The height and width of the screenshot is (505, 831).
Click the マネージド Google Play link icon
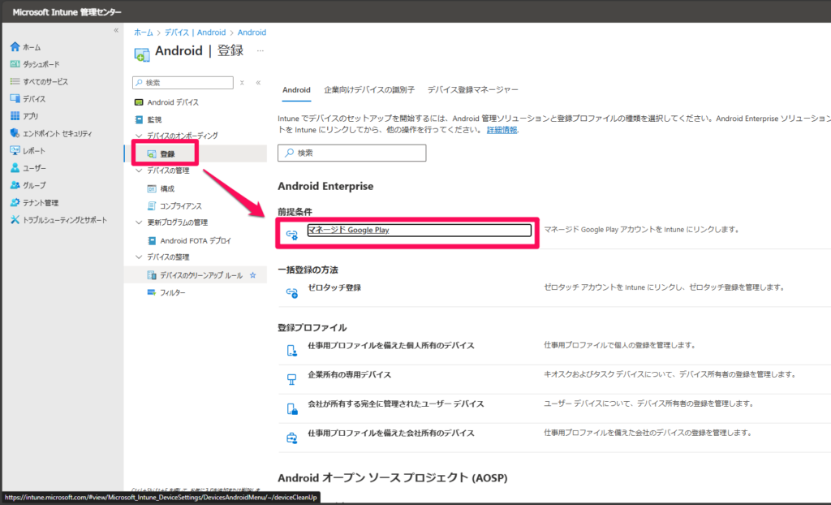click(x=292, y=234)
